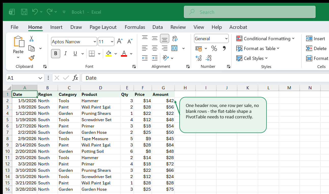329x194 pixels.
Task: Toggle Bottom Align button
Action: [x=165, y=38]
